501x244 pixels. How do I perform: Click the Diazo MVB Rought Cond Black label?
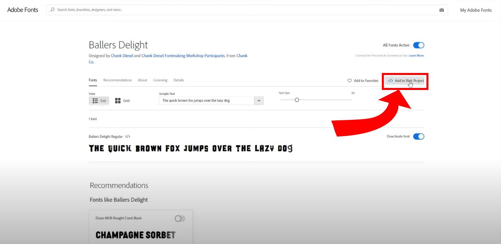point(119,218)
